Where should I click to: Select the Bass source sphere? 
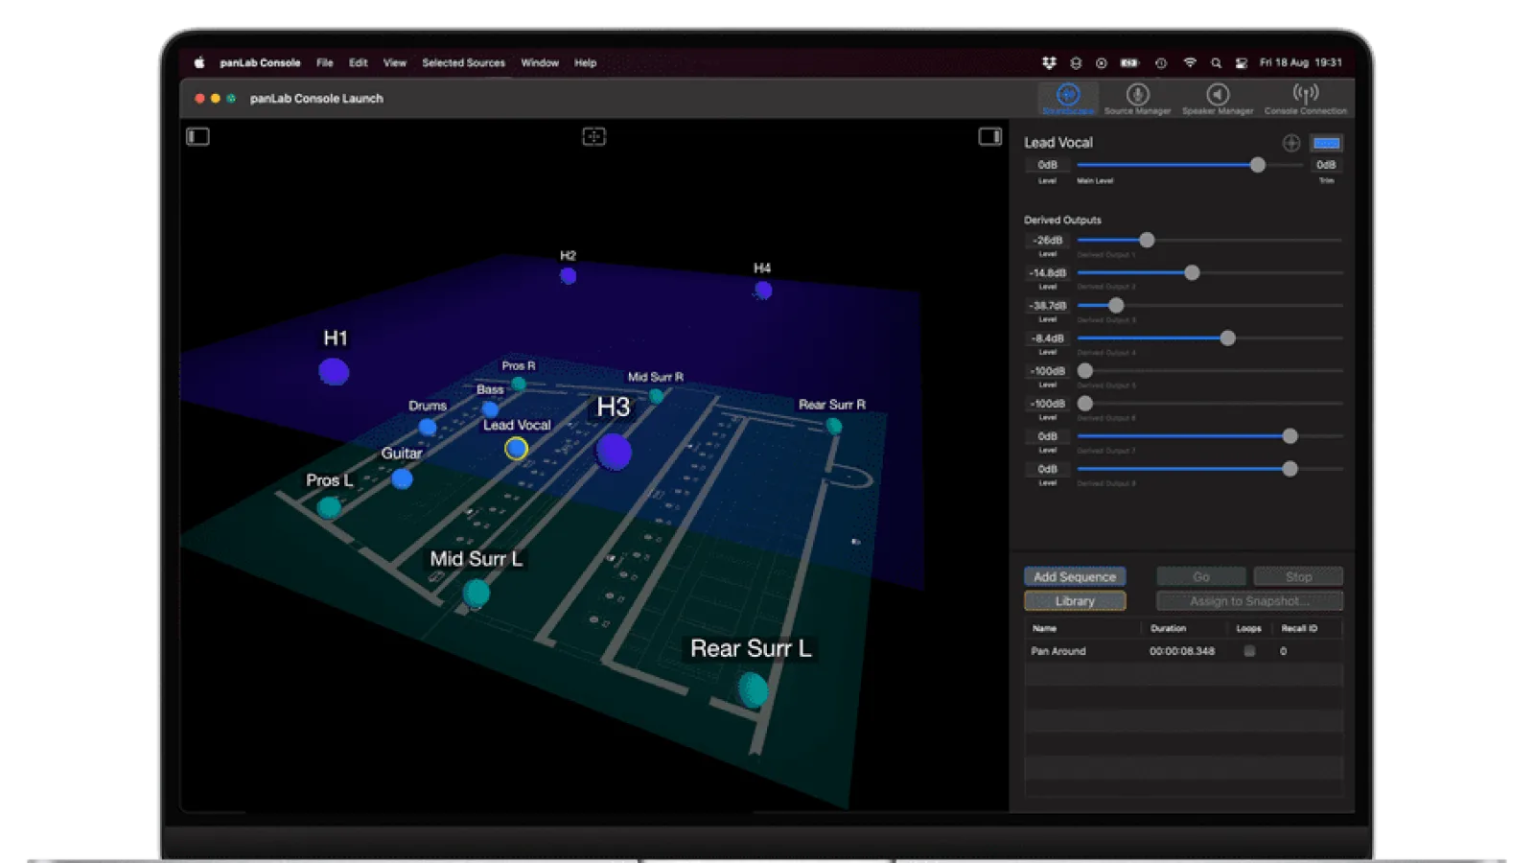point(490,409)
